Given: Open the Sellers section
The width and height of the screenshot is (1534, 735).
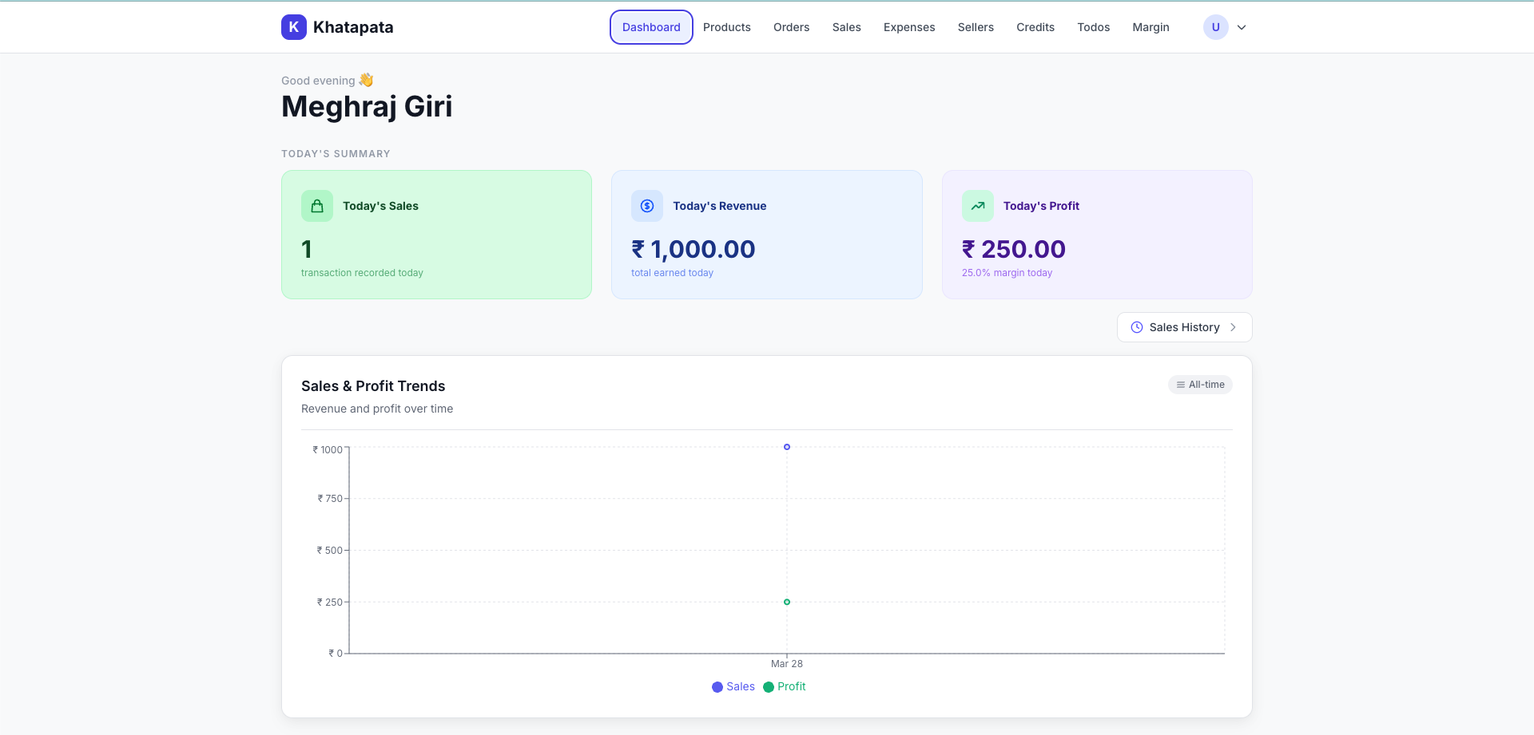Looking at the screenshot, I should tap(975, 26).
